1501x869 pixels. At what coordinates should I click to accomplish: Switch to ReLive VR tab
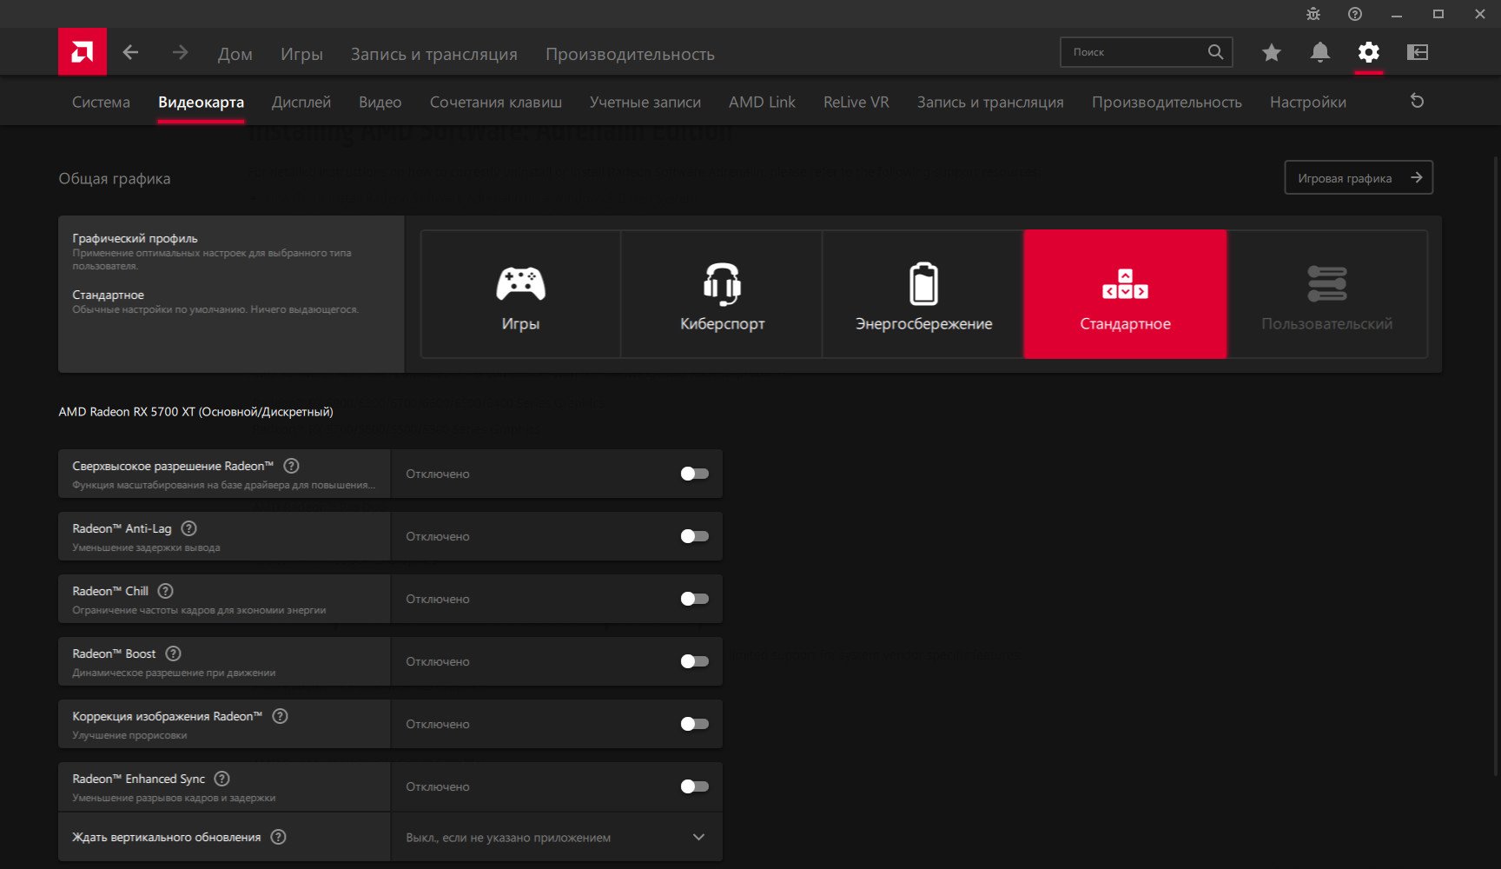click(x=856, y=102)
